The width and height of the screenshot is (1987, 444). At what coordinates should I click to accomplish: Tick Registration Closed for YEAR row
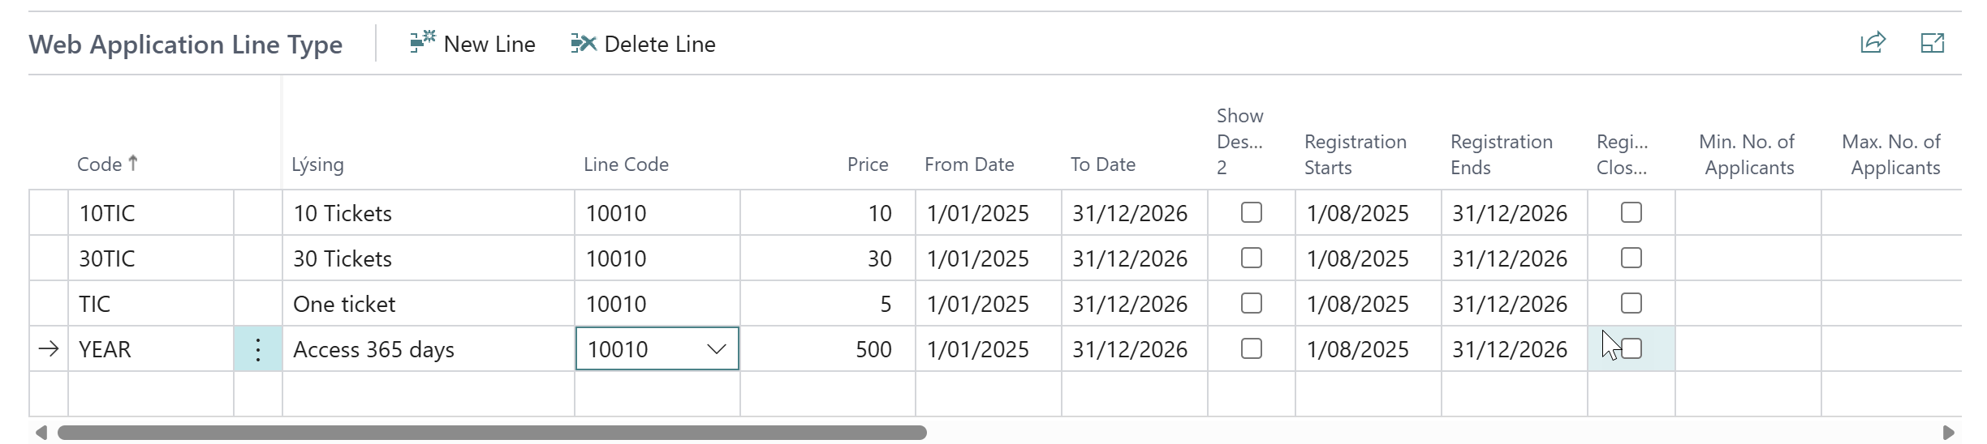point(1631,348)
